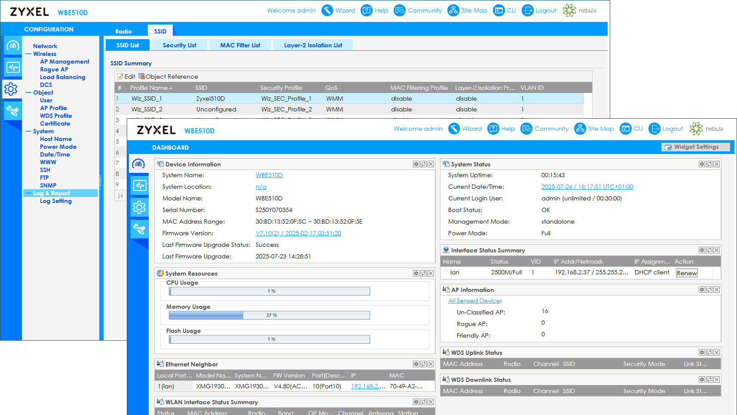Select the SSID tab

(160, 31)
